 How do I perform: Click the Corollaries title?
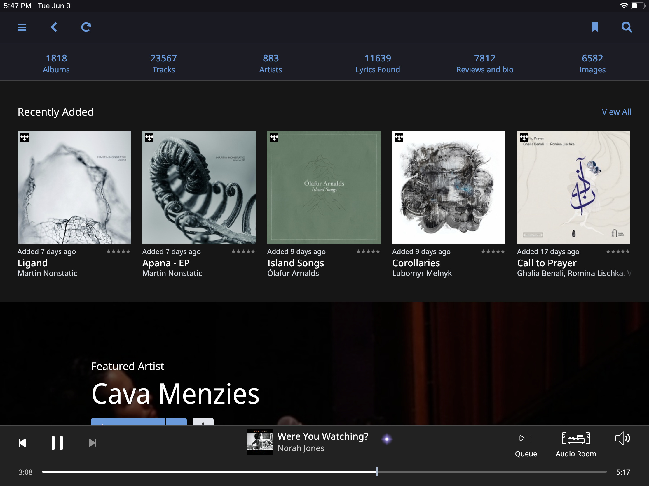[x=416, y=263]
